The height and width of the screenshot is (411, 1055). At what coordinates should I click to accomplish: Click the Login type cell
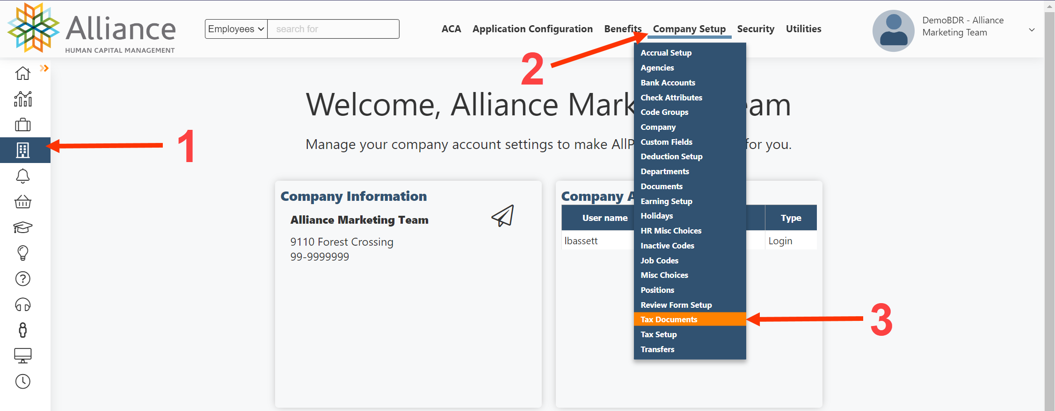click(791, 241)
